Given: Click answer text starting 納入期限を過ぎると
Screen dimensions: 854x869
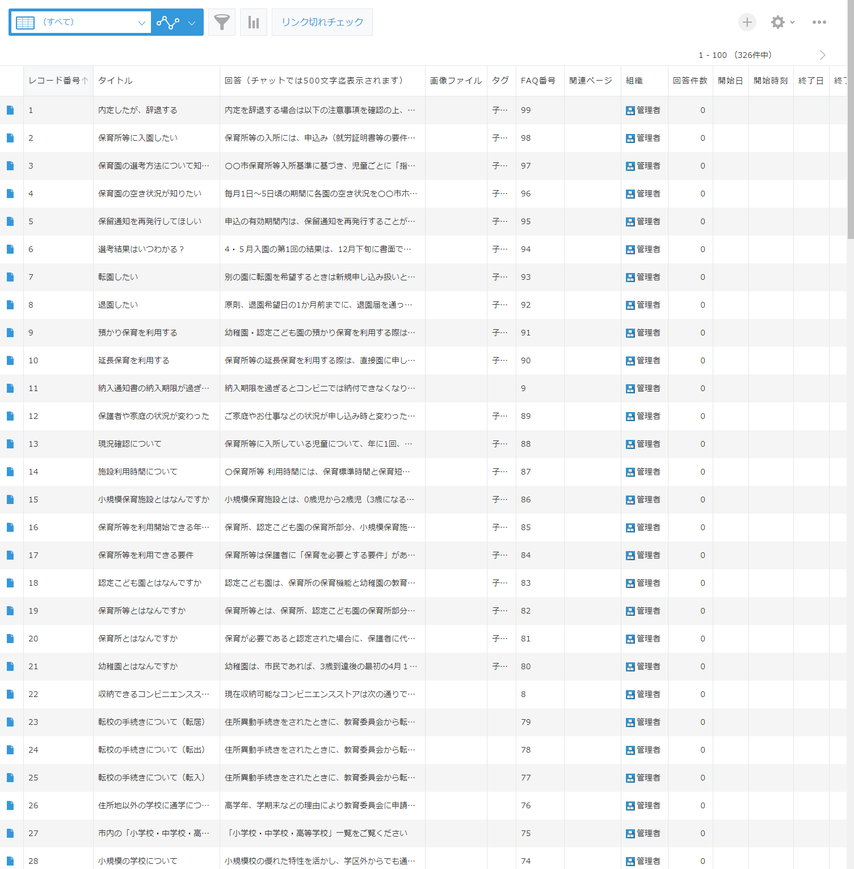Looking at the screenshot, I should click(x=320, y=388).
